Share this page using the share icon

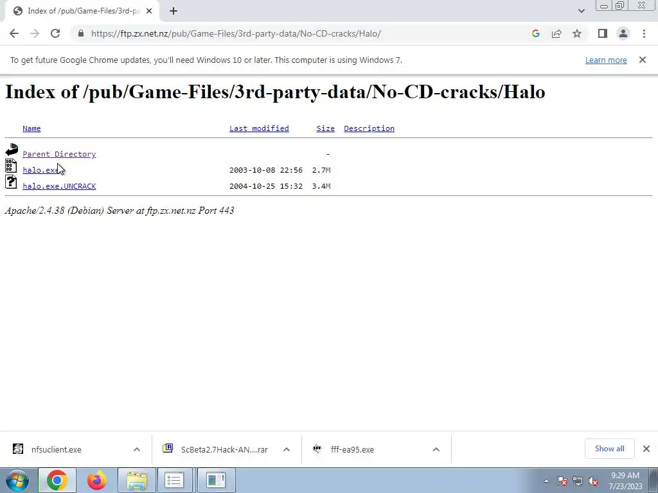click(556, 33)
